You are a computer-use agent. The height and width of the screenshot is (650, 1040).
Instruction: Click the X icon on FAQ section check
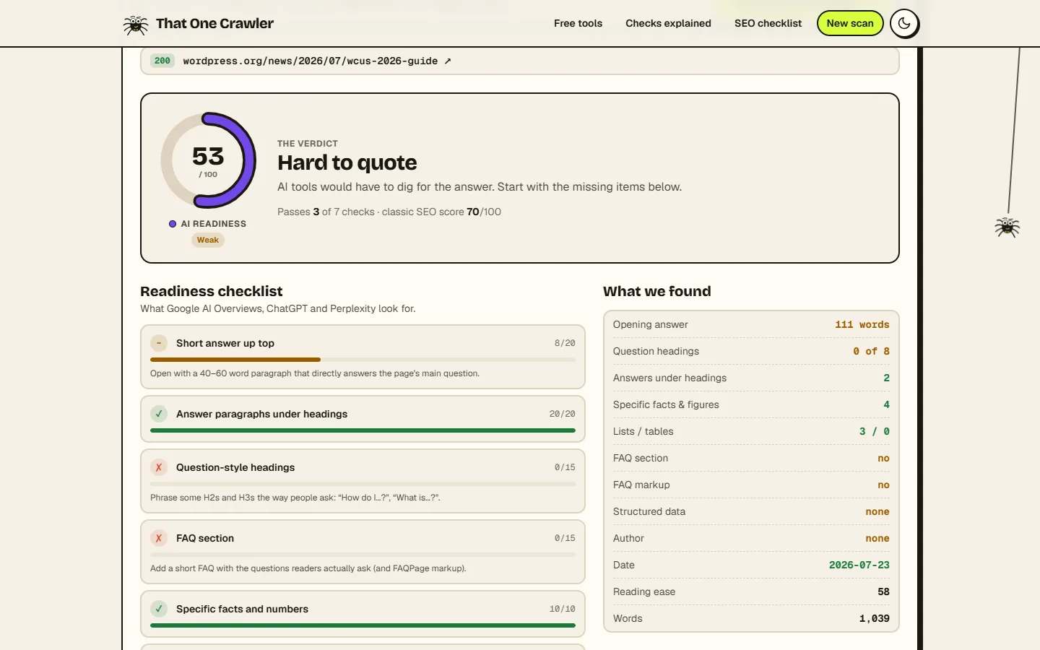tap(159, 539)
